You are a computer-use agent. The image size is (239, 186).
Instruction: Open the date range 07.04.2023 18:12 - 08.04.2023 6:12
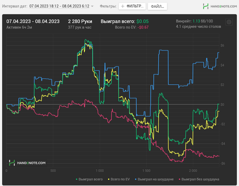59,6
